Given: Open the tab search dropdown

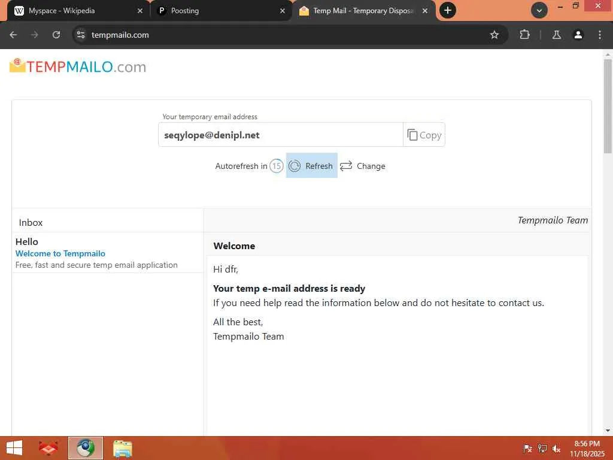Looking at the screenshot, I should click(539, 11).
